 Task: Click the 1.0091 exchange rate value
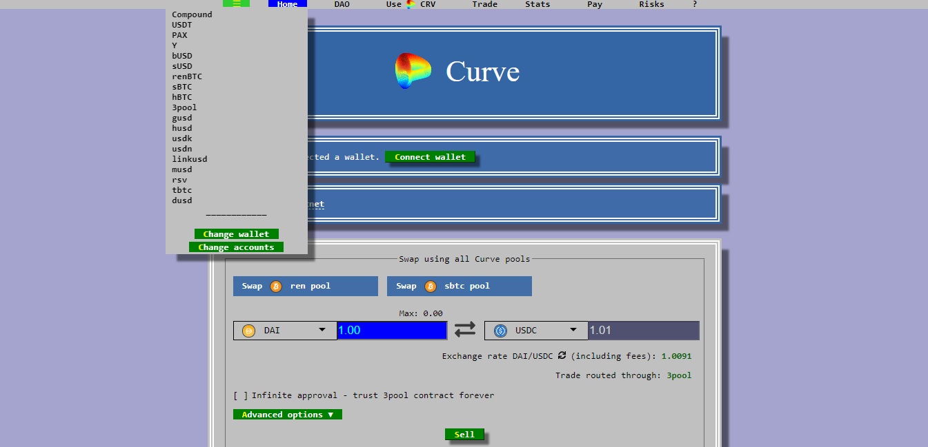pyautogui.click(x=676, y=356)
